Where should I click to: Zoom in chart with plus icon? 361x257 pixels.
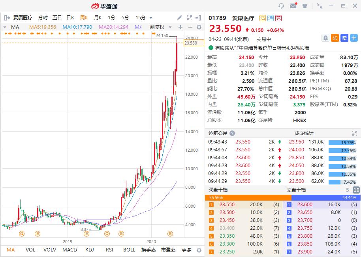(x=180, y=27)
